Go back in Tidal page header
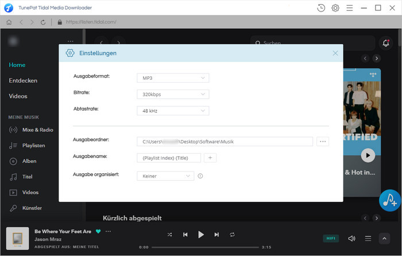 tap(101, 42)
